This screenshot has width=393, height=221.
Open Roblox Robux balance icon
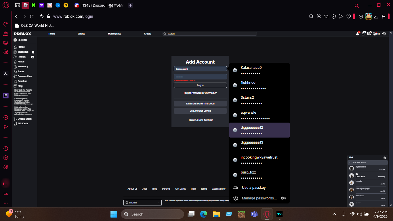(375, 34)
